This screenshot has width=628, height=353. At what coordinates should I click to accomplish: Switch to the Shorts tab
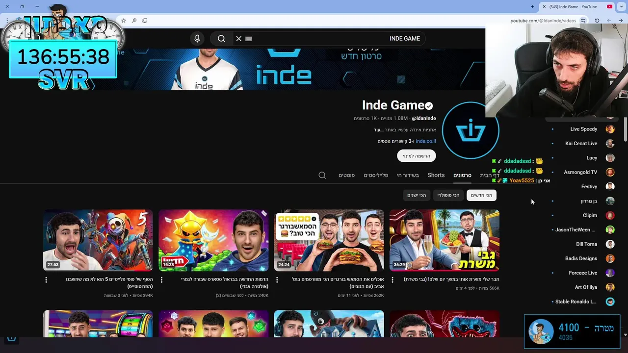(x=436, y=176)
